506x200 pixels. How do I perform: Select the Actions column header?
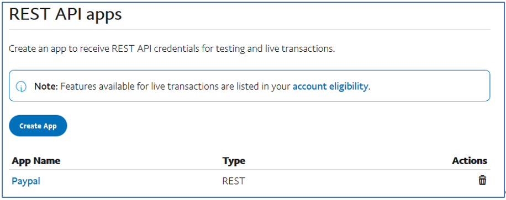470,161
